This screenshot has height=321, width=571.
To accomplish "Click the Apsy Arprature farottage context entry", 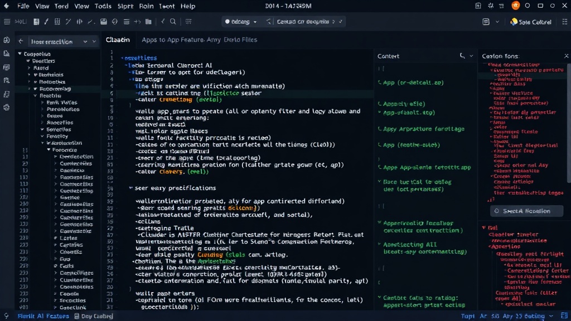I will (424, 129).
